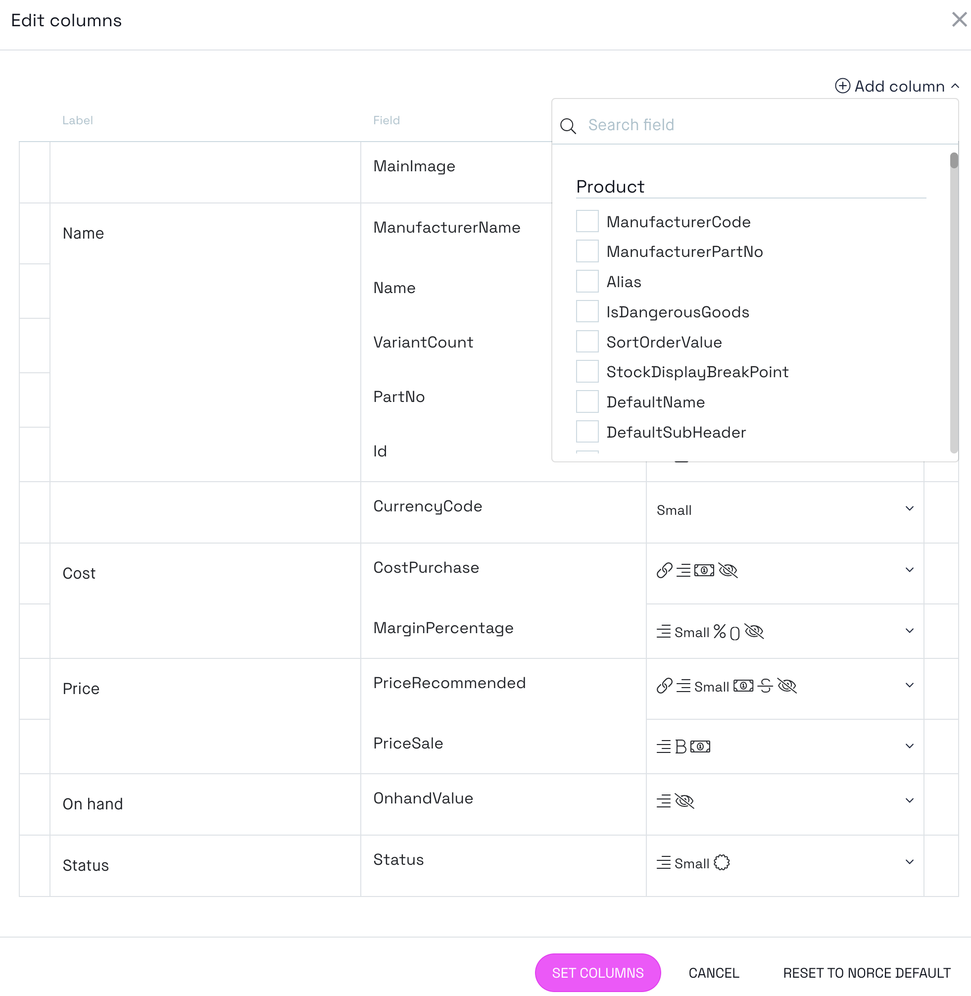
Task: Toggle the ManufacturerCode checkbox in dropdown
Action: pos(587,221)
